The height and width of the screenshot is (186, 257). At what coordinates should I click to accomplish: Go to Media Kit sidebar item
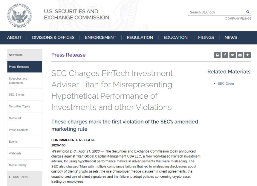click(15, 118)
